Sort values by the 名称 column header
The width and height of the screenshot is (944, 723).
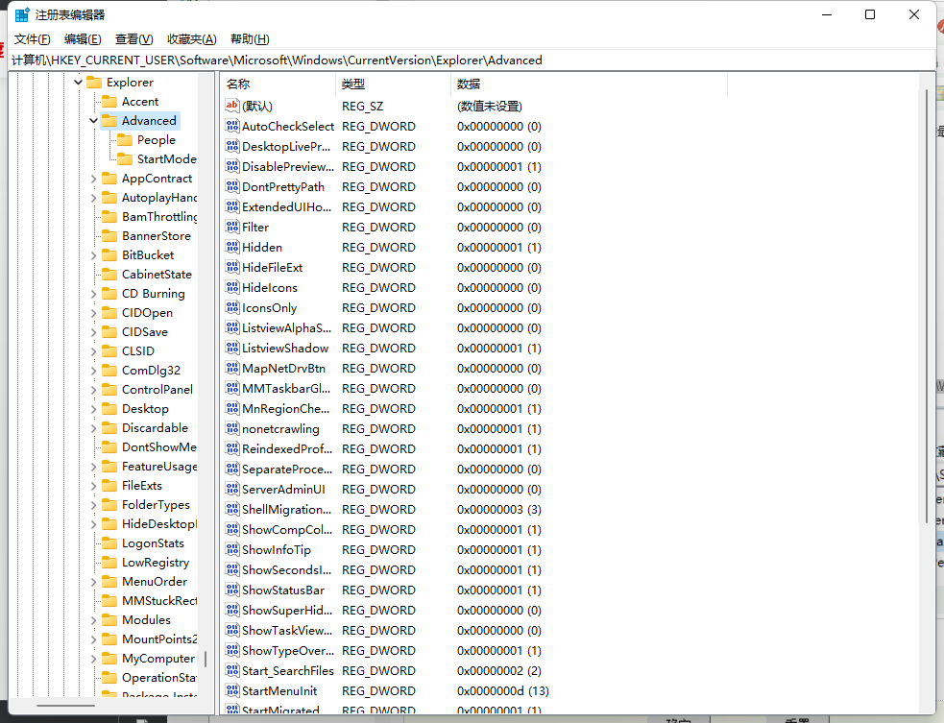point(277,84)
